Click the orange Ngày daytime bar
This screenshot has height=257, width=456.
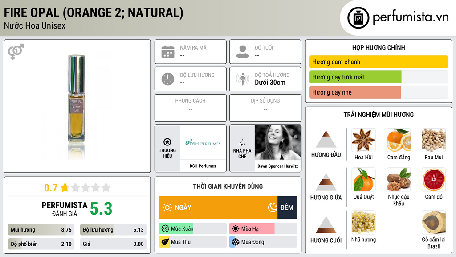[218, 207]
